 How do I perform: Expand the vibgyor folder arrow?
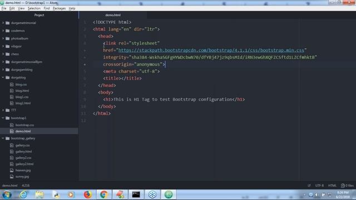tap(3, 46)
